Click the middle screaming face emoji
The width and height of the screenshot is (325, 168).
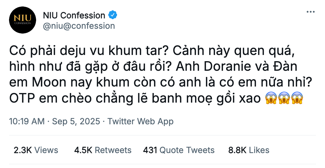point(284,99)
